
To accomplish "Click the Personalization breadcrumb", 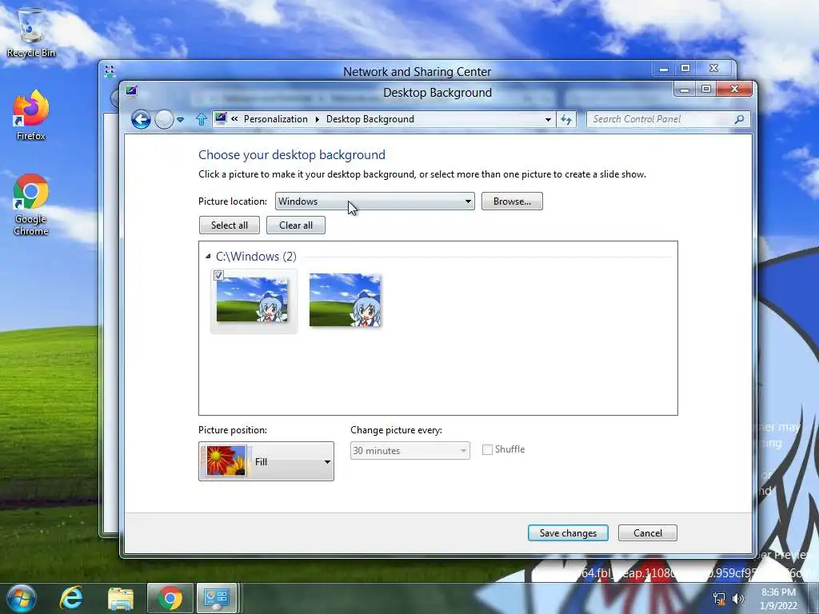I will point(276,119).
